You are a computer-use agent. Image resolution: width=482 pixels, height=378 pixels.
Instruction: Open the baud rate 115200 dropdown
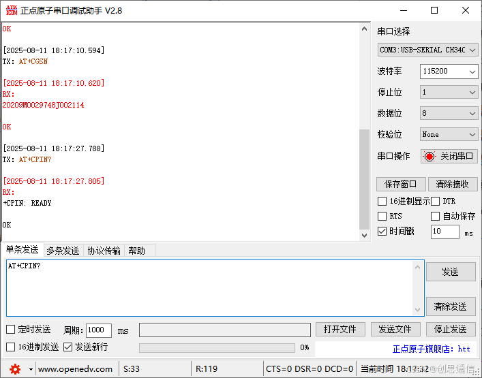tap(449, 72)
